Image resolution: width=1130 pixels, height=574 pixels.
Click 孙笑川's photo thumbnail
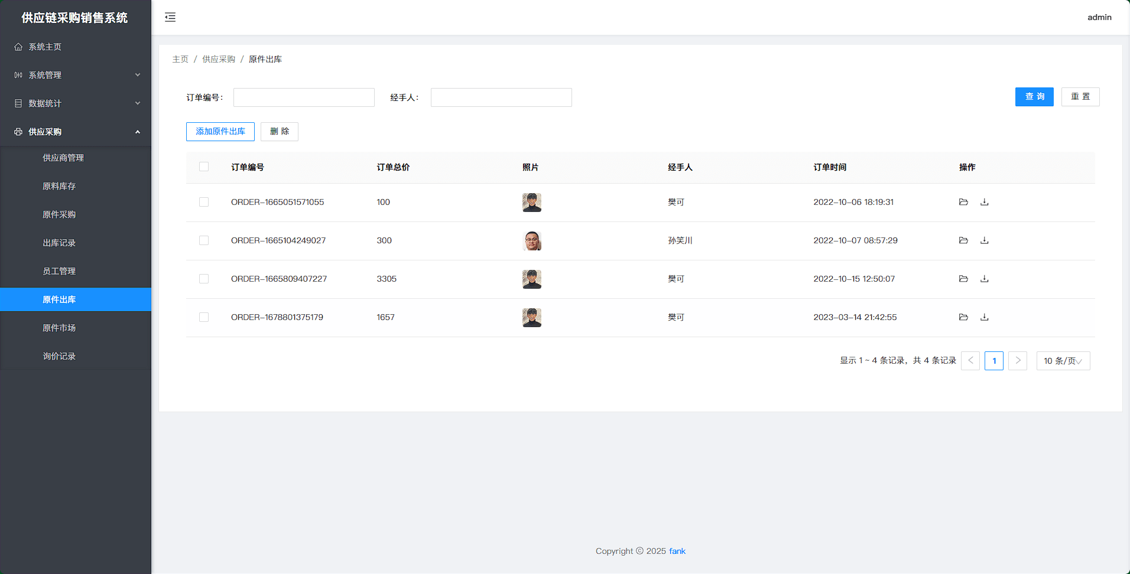[532, 241]
